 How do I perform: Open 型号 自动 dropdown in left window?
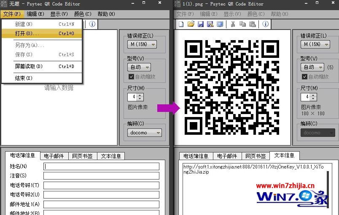139,67
